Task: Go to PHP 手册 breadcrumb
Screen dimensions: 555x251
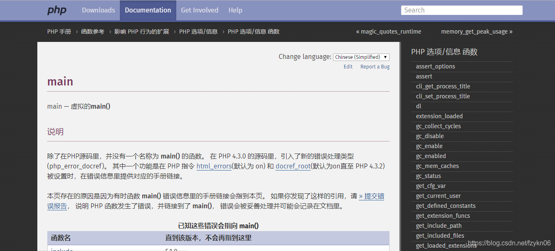Action: click(59, 32)
